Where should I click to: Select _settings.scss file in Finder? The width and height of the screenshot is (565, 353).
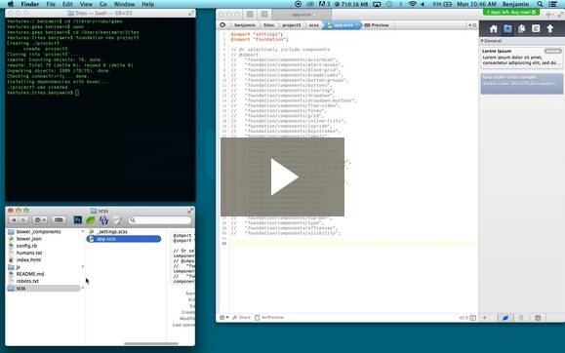click(111, 232)
